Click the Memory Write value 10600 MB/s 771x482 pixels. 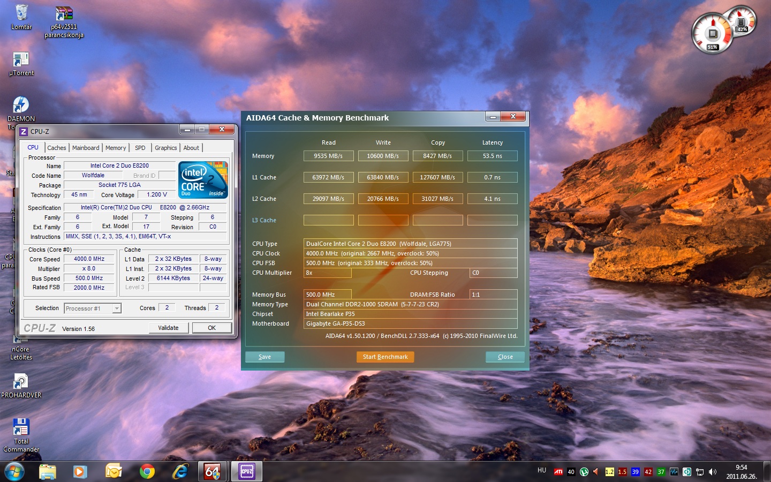383,156
